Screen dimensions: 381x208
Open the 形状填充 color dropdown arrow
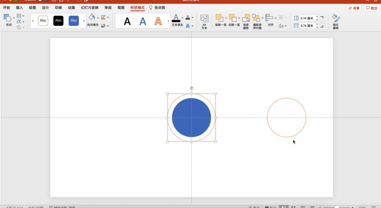click(x=98, y=18)
